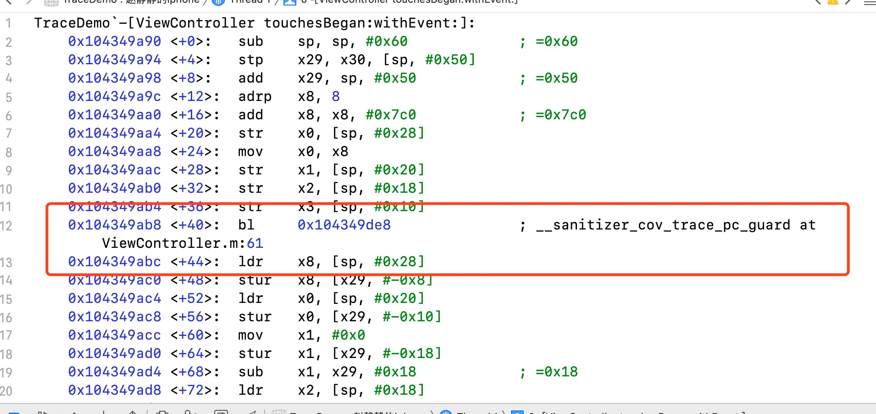Jump to next issue arrow
This screenshot has width=876, height=414.
coord(848,2)
